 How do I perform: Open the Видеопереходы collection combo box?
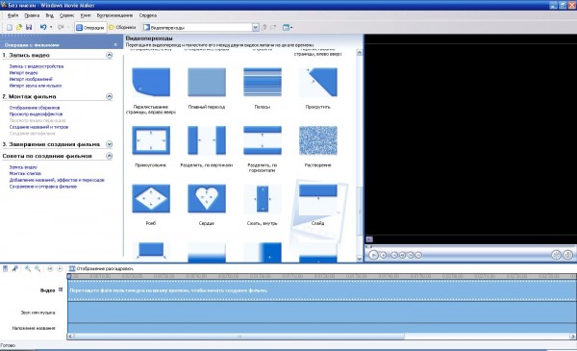tap(201, 27)
